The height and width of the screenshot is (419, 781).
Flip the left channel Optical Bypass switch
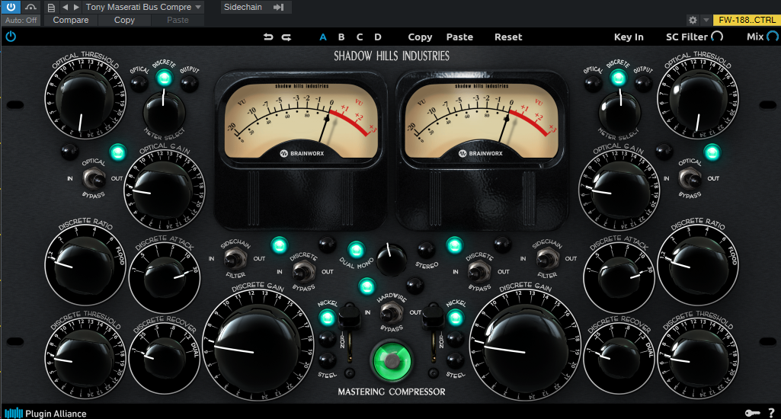(94, 178)
